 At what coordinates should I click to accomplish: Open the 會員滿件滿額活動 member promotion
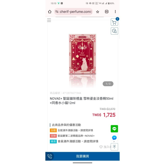[78, 141]
